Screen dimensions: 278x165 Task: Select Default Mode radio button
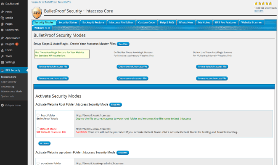(x=38, y=129)
